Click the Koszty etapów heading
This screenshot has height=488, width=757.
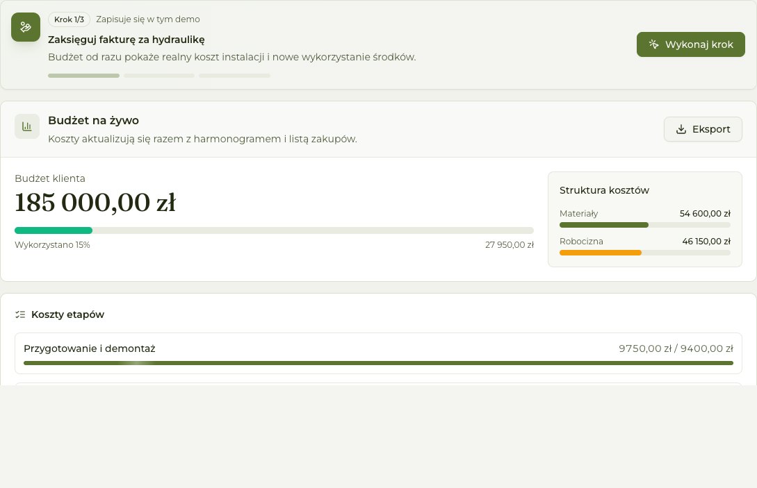point(67,314)
